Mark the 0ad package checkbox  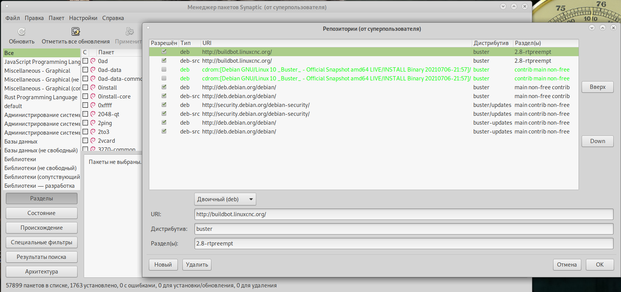(85, 61)
